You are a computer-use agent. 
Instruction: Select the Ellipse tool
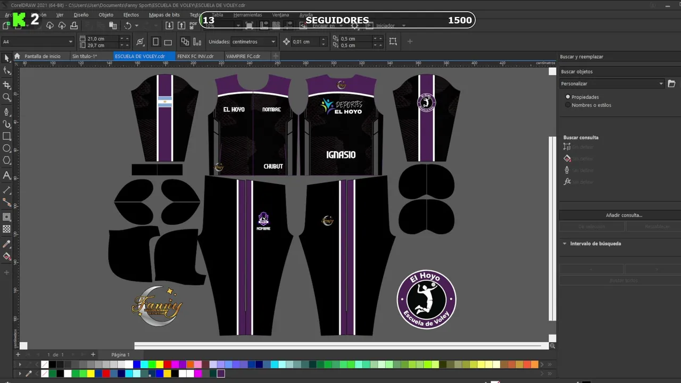point(6,148)
